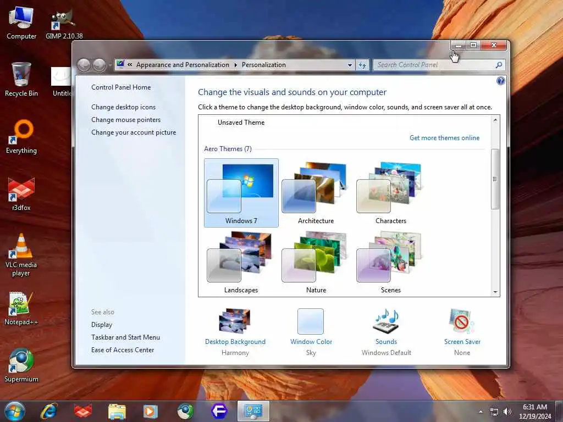Screen dimensions: 563x422
Task: Click the Aero Themes (7) group header
Action: (228, 149)
